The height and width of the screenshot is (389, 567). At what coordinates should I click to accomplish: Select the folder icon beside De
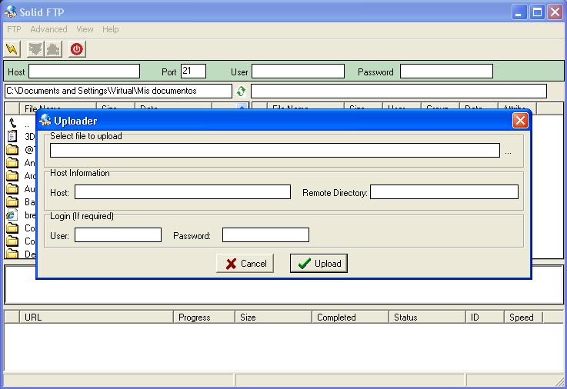click(x=12, y=254)
